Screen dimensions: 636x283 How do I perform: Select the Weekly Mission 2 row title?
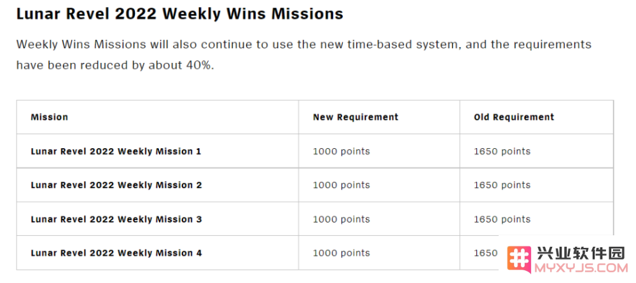click(x=116, y=185)
